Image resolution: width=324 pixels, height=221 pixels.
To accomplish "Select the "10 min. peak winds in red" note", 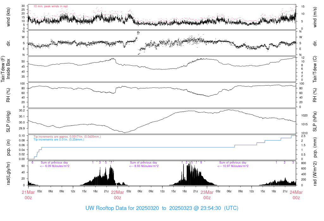I will [50, 6].
